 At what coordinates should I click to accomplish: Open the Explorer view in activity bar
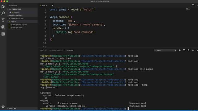point(3,6)
